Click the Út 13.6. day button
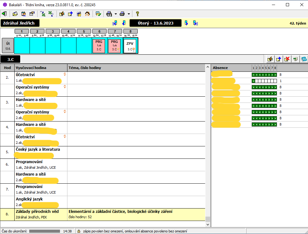Viewport: 308px width, 234px height. (x=8, y=46)
